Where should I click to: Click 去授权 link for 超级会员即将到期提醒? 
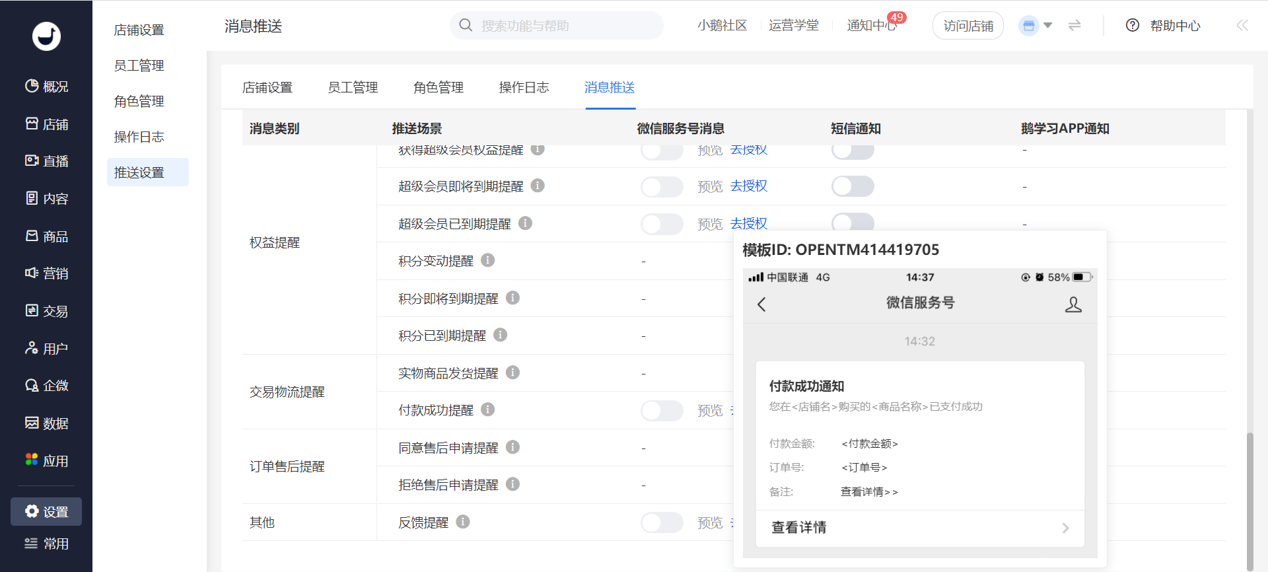749,186
